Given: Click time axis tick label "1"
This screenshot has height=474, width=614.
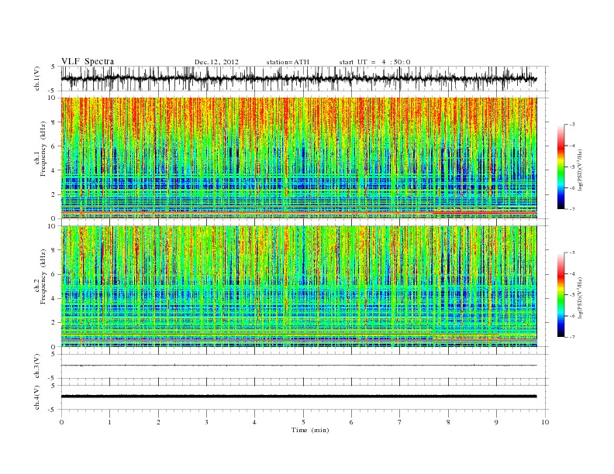Looking at the screenshot, I should 109,422.
